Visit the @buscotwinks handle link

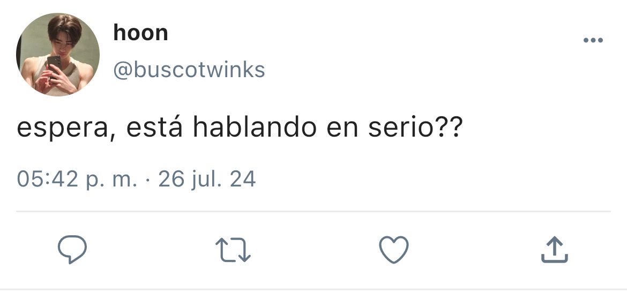189,70
